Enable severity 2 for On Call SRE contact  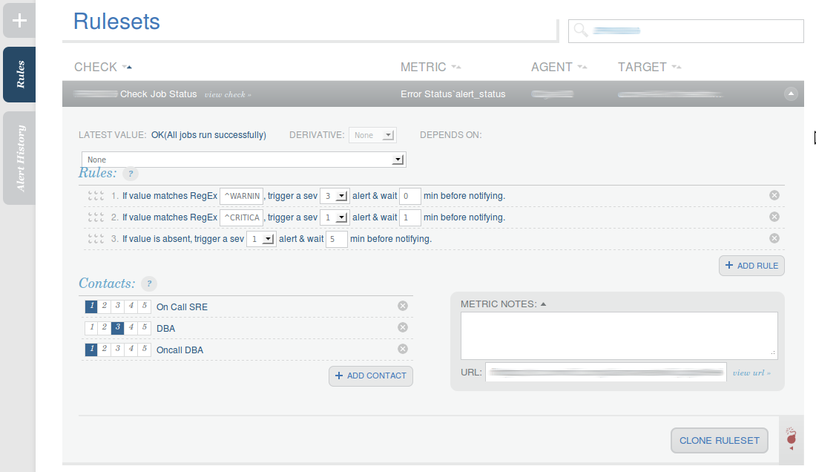tap(102, 306)
